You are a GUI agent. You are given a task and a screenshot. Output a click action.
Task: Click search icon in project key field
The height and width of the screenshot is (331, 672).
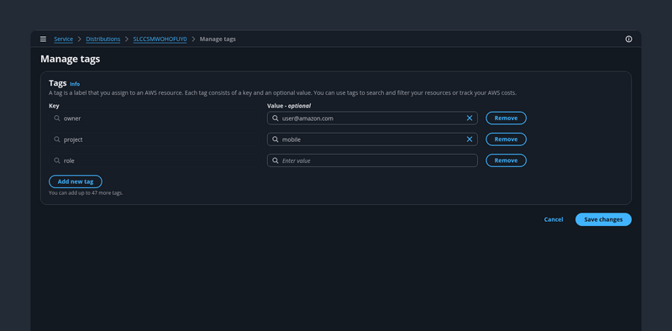[x=57, y=139]
